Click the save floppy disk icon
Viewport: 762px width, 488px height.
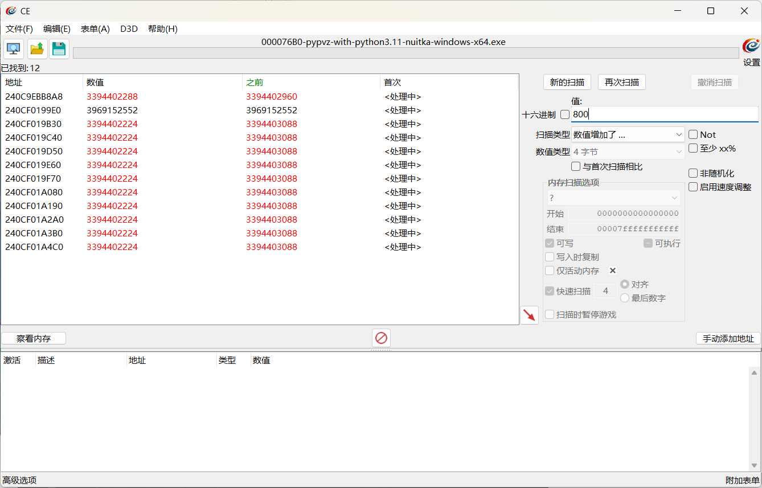coord(59,50)
